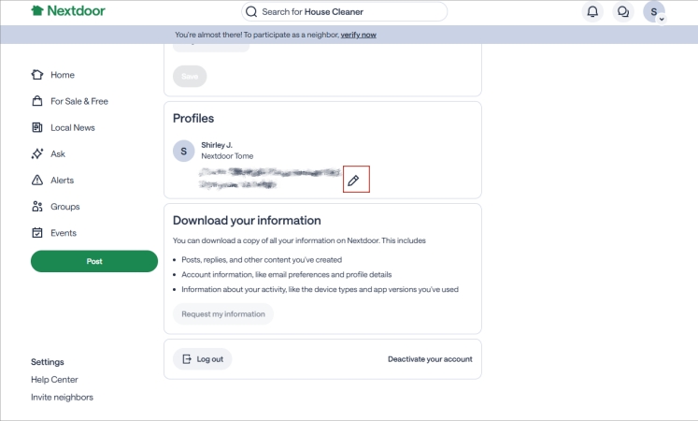Image resolution: width=698 pixels, height=421 pixels.
Task: Expand the account avatar dropdown
Action: pyautogui.click(x=655, y=12)
